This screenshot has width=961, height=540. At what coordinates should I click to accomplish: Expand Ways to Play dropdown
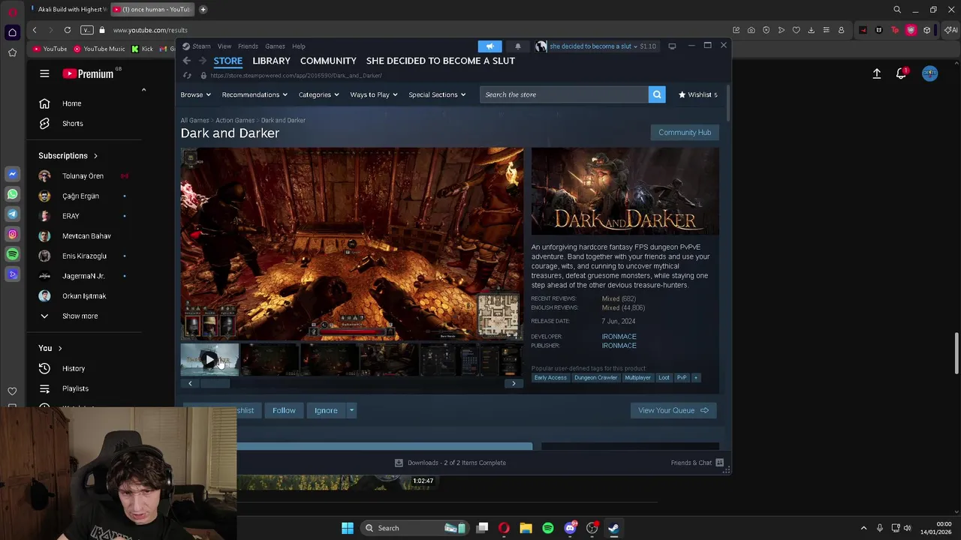[374, 94]
